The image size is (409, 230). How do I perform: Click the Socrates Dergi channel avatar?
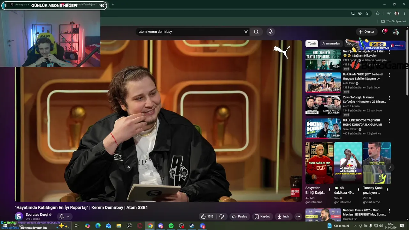[19, 217]
